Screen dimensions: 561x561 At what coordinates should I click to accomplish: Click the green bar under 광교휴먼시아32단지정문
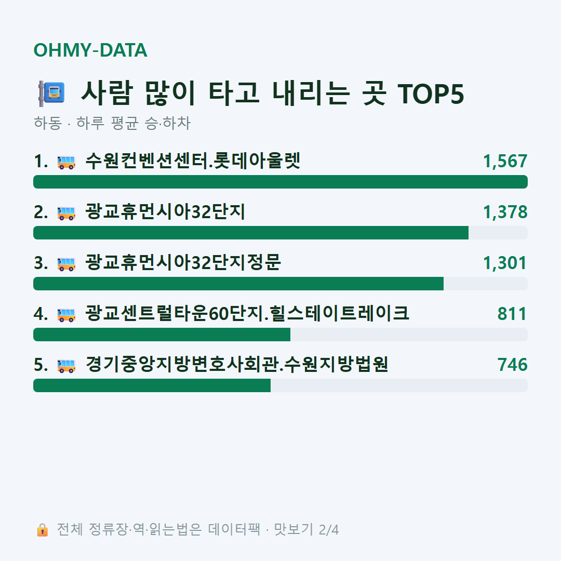238,284
